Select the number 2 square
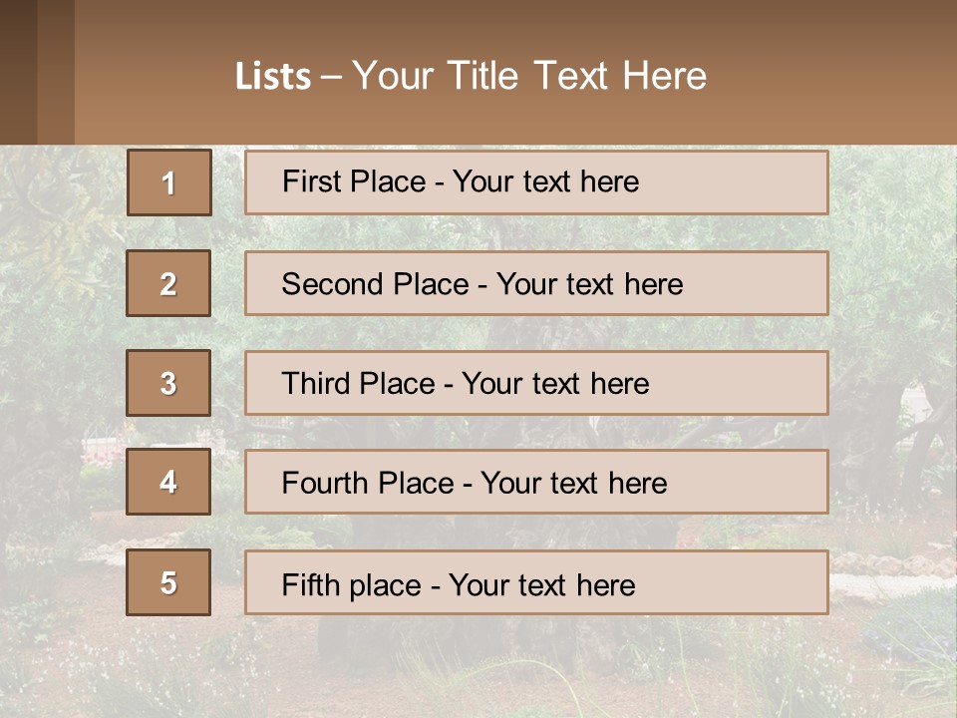 168,283
